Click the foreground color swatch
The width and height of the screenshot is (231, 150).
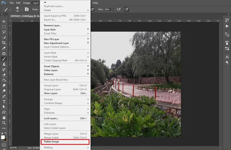coord(3,137)
